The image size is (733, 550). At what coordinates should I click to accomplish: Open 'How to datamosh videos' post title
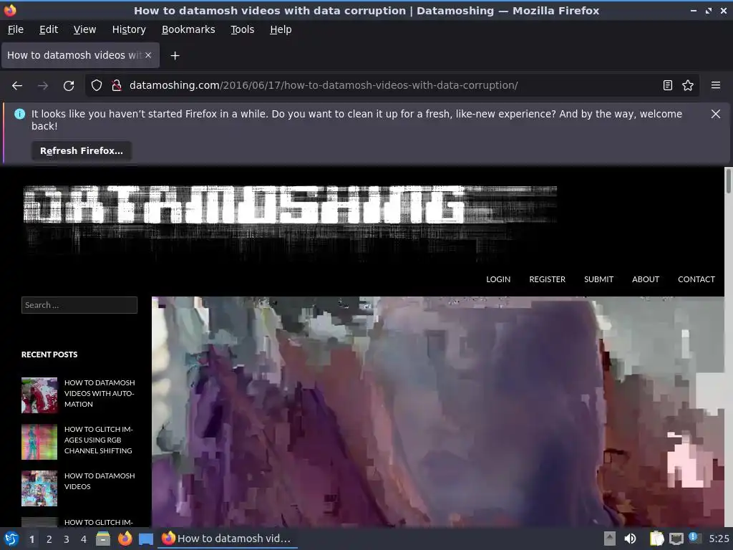click(x=99, y=481)
